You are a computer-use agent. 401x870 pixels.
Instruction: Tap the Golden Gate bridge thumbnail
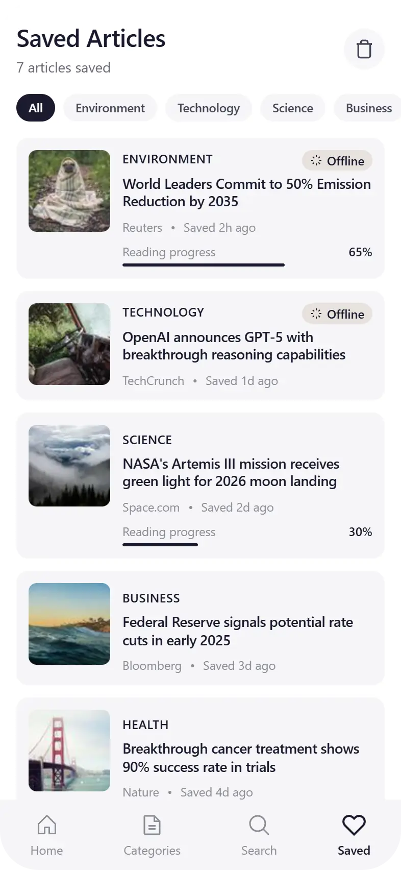point(69,751)
